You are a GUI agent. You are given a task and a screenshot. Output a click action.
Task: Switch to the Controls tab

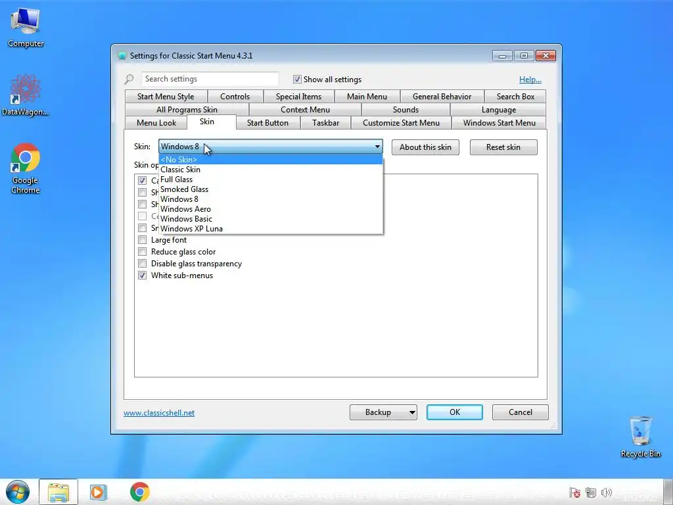point(235,97)
